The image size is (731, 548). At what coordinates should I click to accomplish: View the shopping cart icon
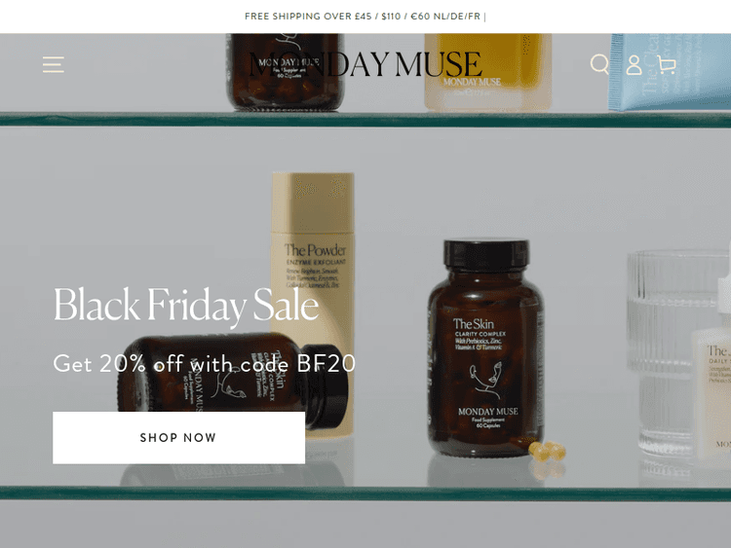pos(667,64)
